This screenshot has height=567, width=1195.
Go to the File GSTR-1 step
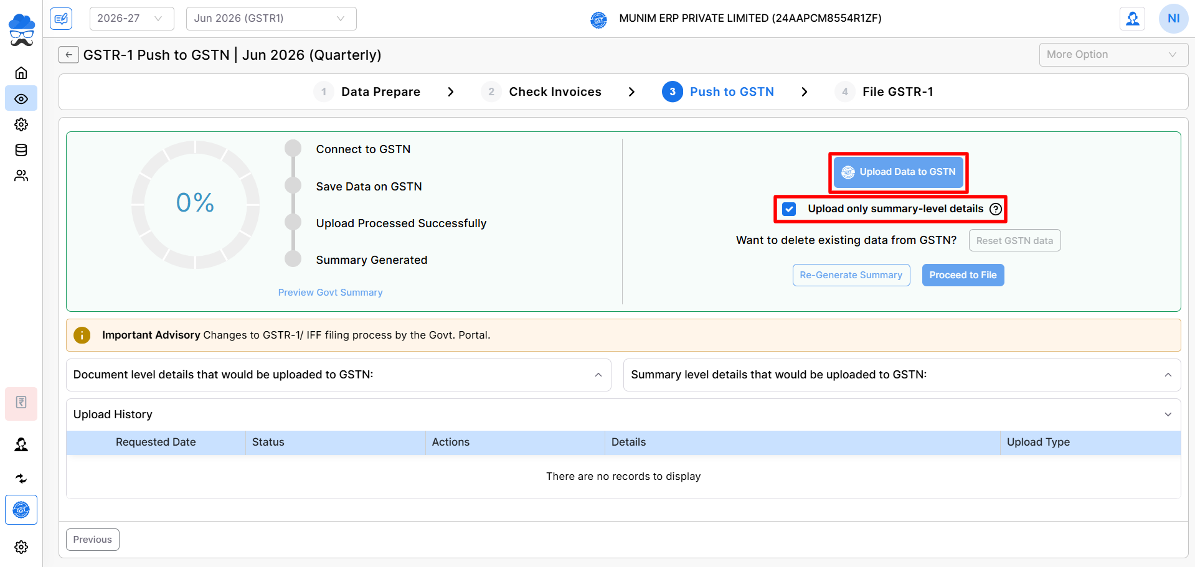click(x=884, y=92)
